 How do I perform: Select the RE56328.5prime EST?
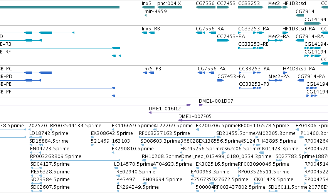pos(36,176)
